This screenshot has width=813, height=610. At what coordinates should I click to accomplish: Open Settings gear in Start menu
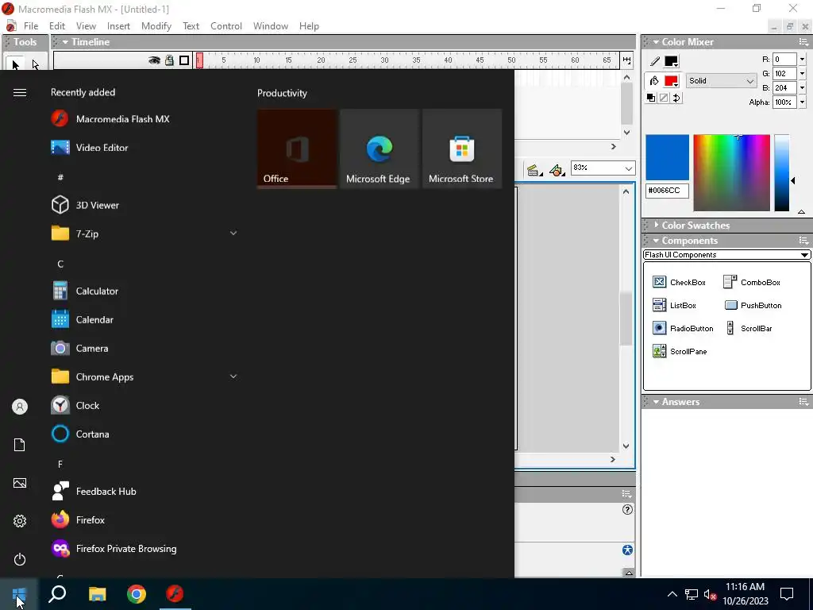pyautogui.click(x=20, y=521)
